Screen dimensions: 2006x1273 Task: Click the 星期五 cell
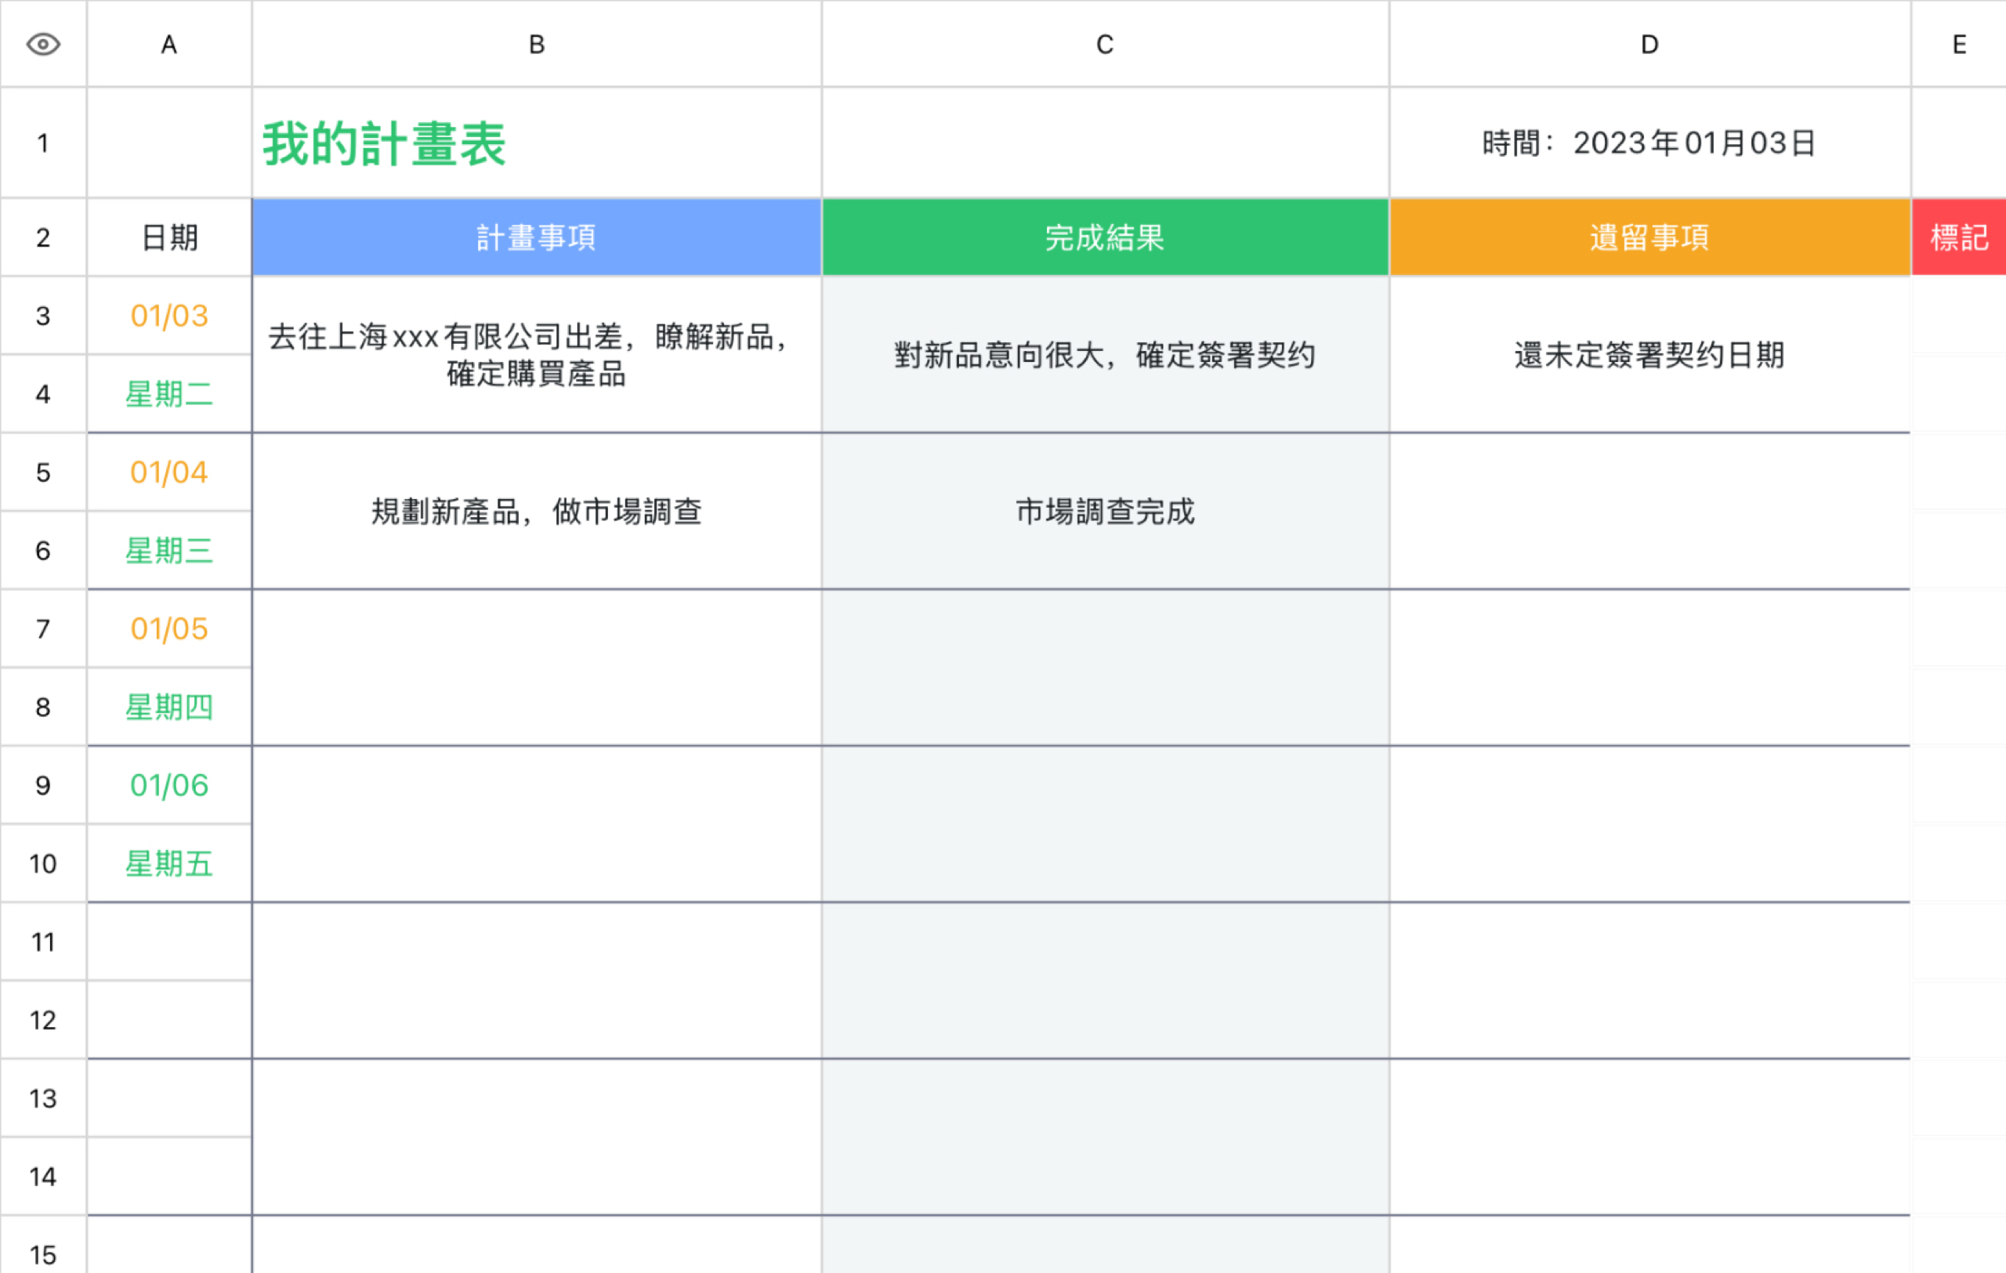tap(169, 863)
